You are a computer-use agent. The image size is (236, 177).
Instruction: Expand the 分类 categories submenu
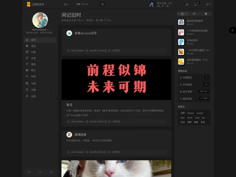click(x=53, y=84)
